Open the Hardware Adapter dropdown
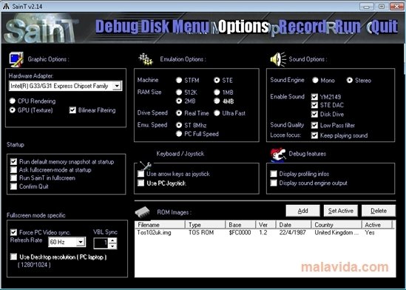Image resolution: width=406 pixels, height=290 pixels. (x=117, y=86)
